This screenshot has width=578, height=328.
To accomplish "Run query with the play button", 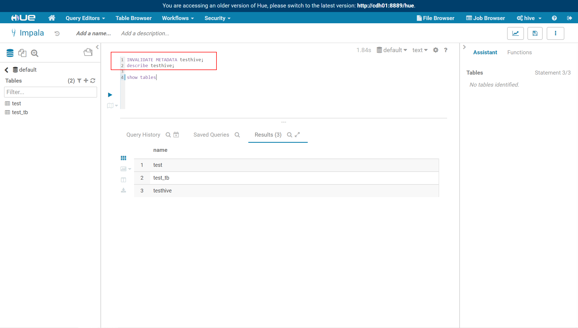I will click(x=110, y=95).
